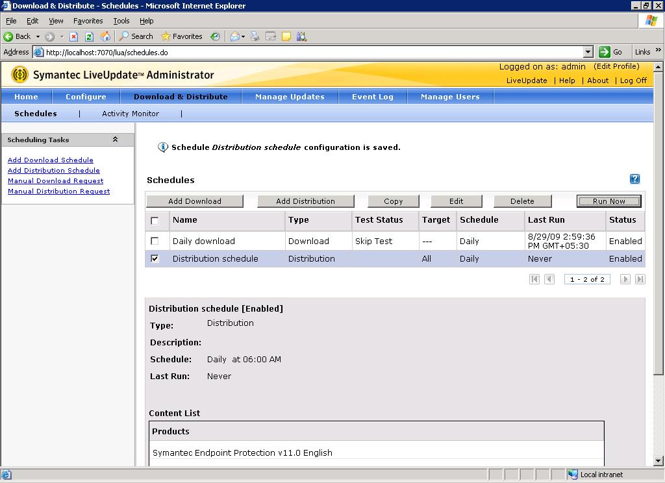The image size is (665, 483).
Task: Click the info icon by saved message
Action: click(163, 147)
